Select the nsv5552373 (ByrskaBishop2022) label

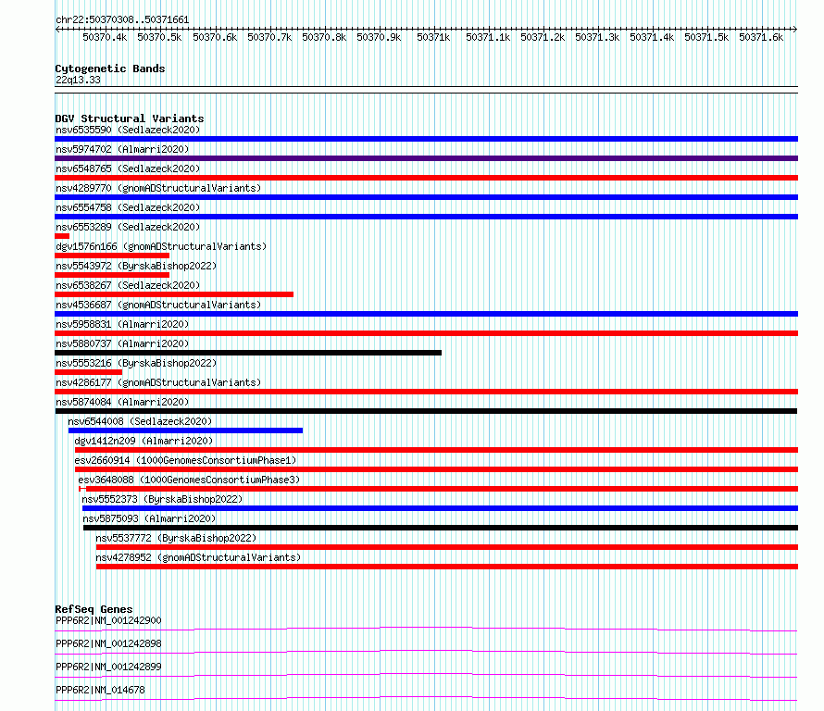pos(162,499)
